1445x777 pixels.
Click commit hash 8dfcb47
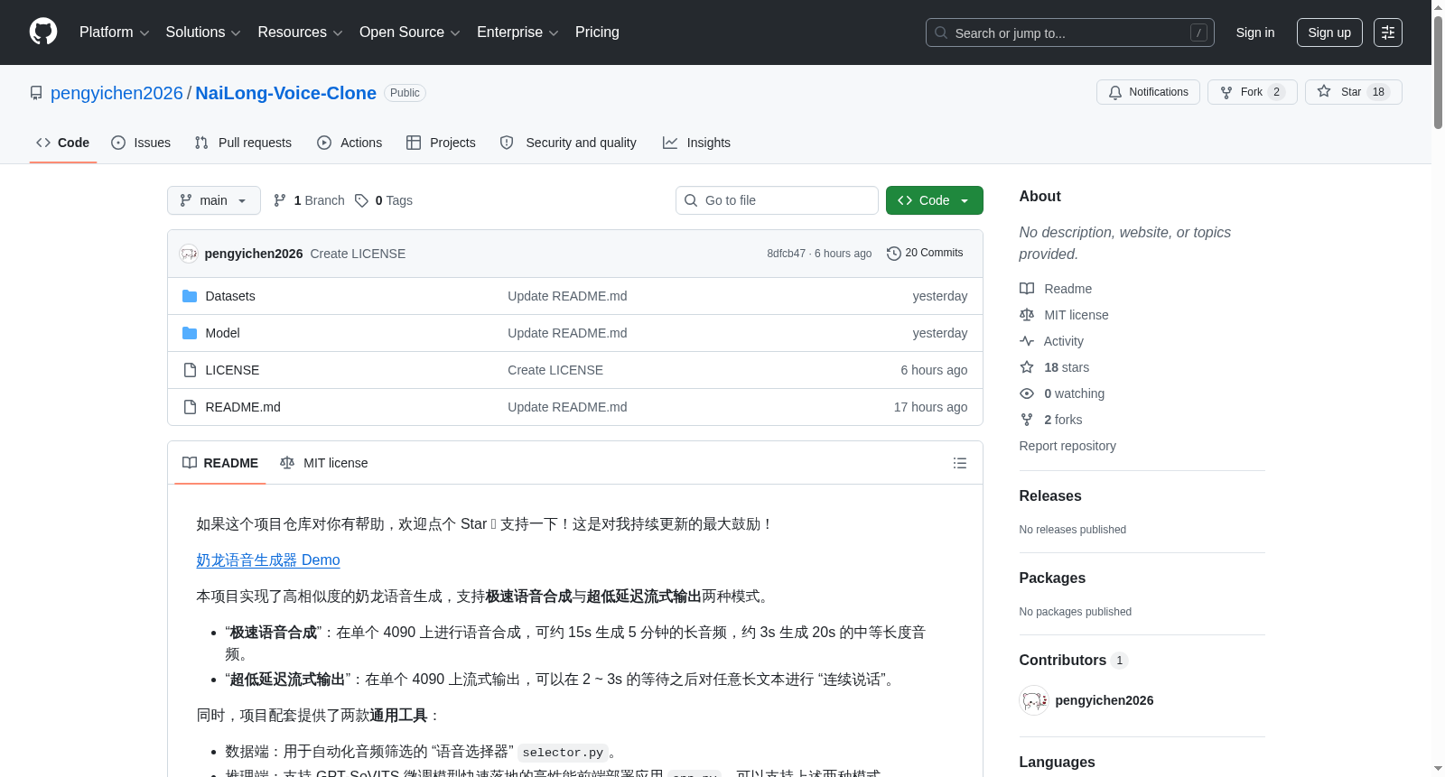tap(786, 254)
